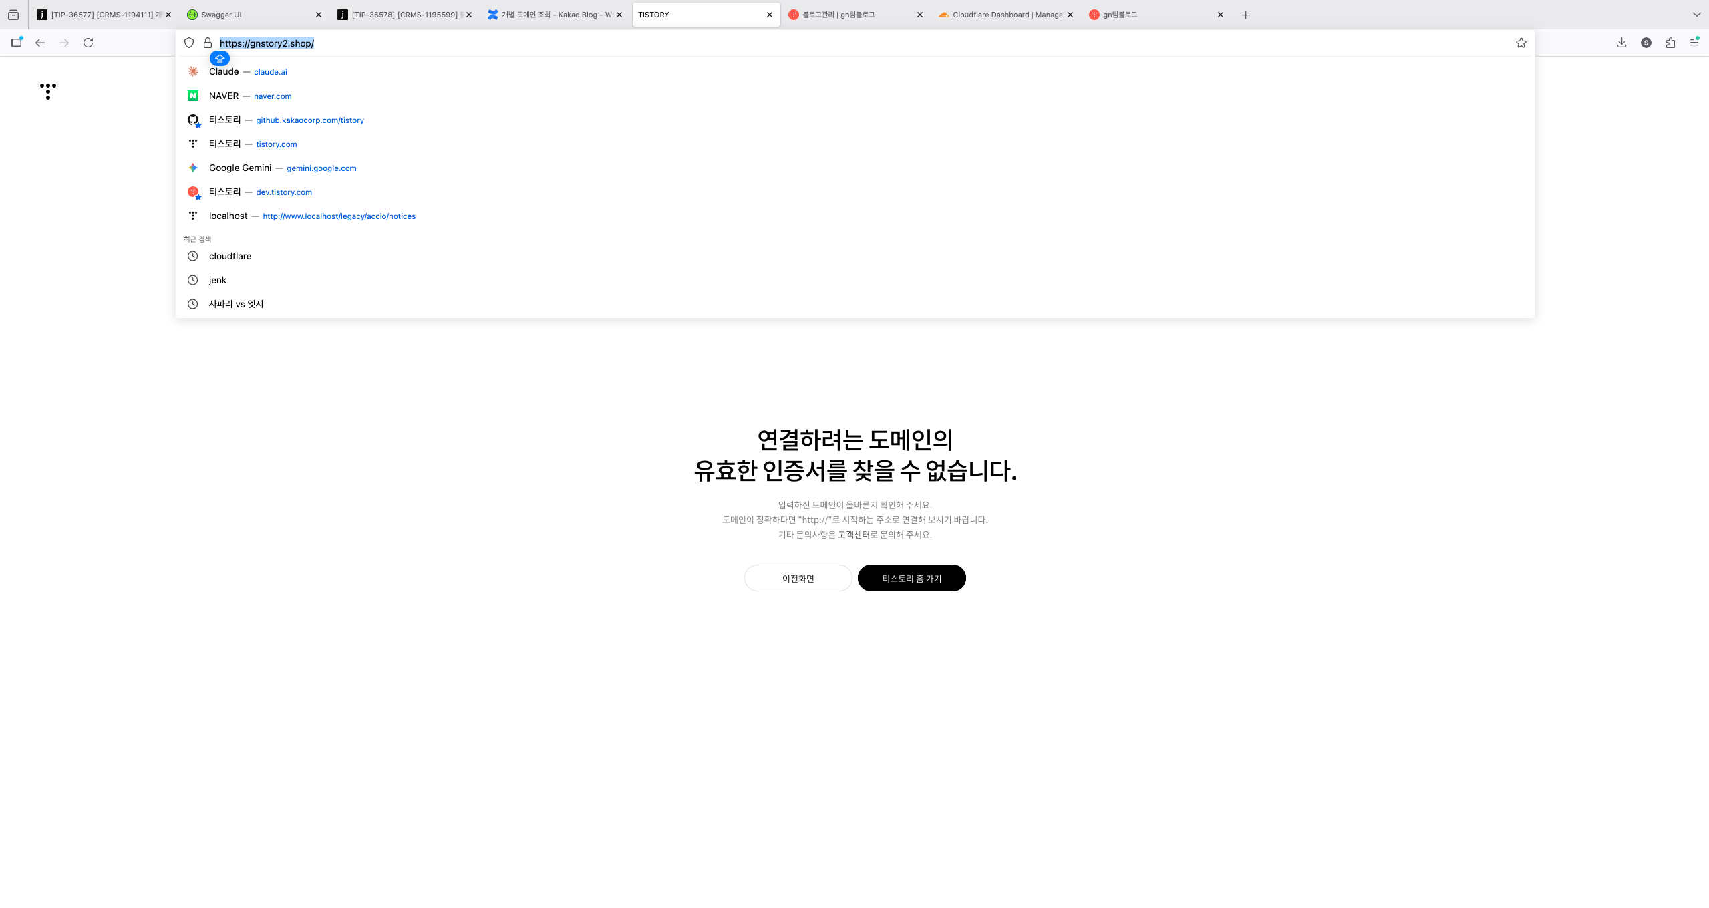
Task: Click the 티스토리 홈 가기 button
Action: tap(911, 578)
